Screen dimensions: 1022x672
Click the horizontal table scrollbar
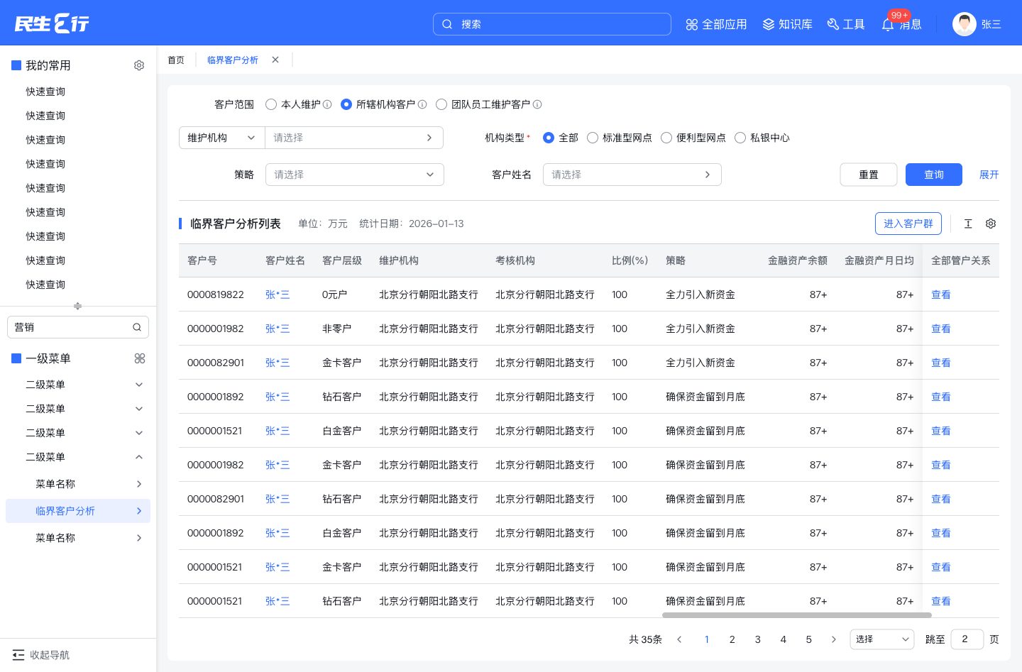(797, 615)
